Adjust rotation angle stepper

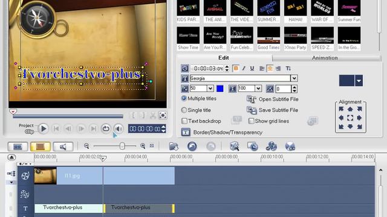[x=294, y=89]
